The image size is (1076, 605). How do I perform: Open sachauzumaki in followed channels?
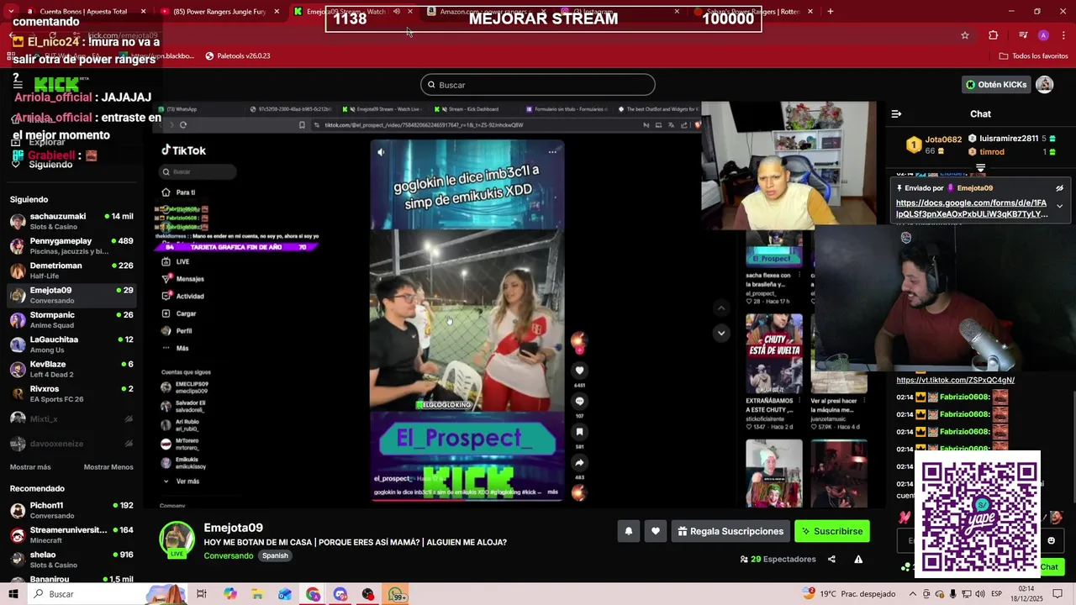(x=71, y=221)
